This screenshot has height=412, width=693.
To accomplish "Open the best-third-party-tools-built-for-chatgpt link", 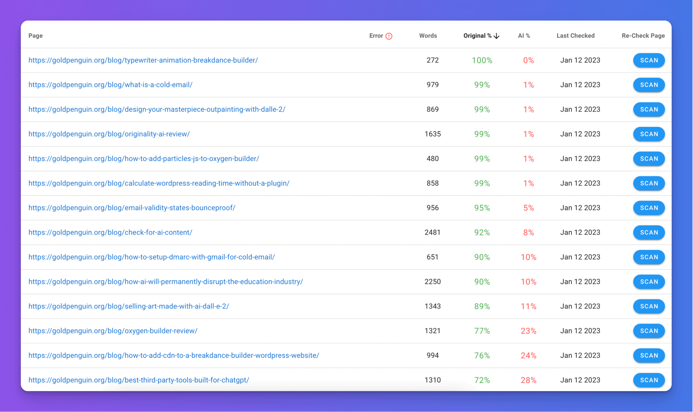I will click(139, 380).
